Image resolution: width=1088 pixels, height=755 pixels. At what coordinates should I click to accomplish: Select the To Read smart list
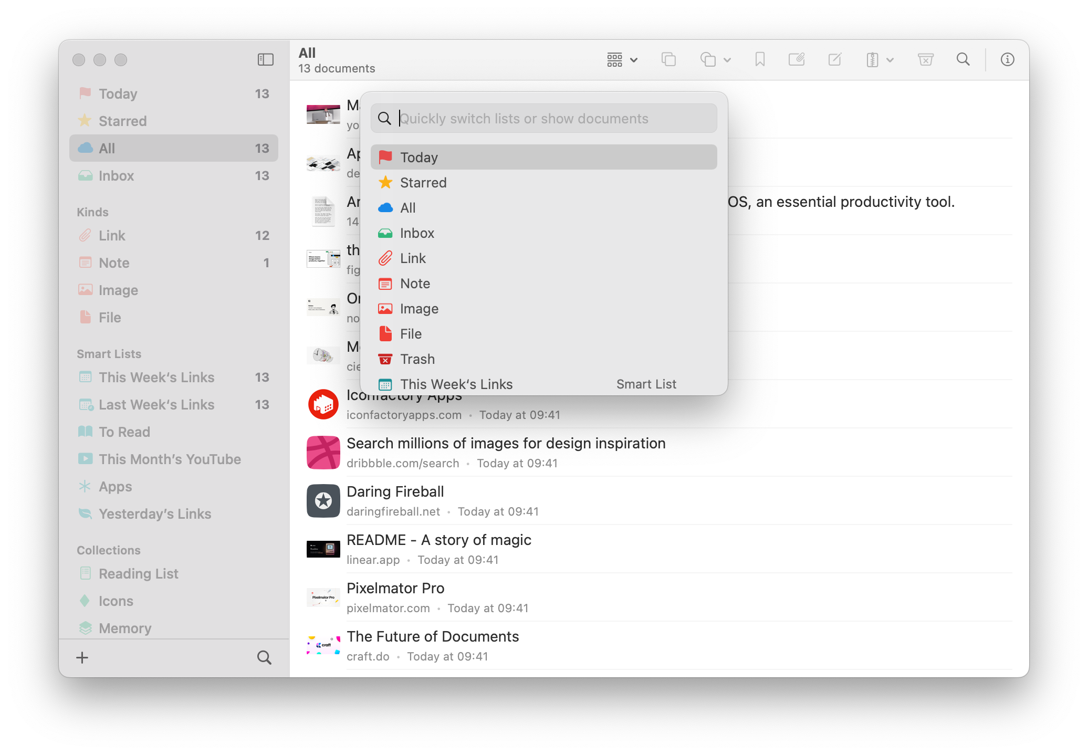click(x=124, y=432)
